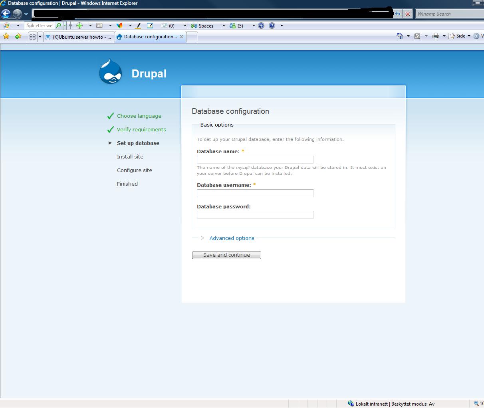Focus the Database username input field

pos(255,193)
